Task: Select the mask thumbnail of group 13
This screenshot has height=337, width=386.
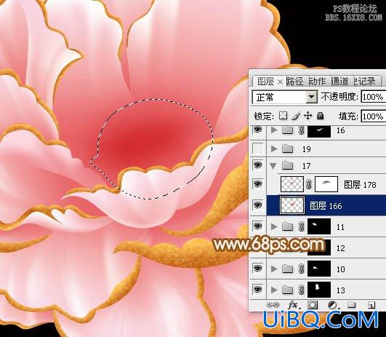Action: click(x=319, y=290)
